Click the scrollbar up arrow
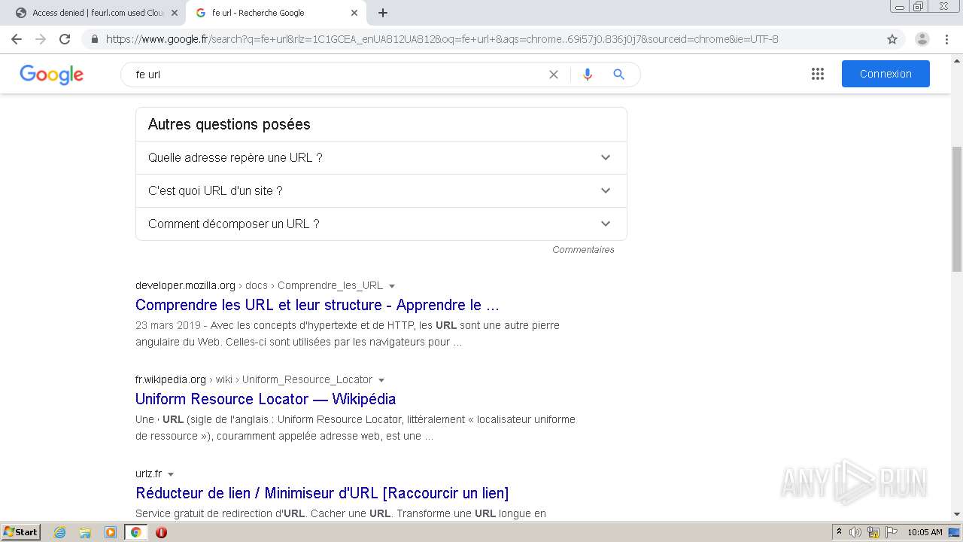Viewport: 963px width, 542px height. 957,61
